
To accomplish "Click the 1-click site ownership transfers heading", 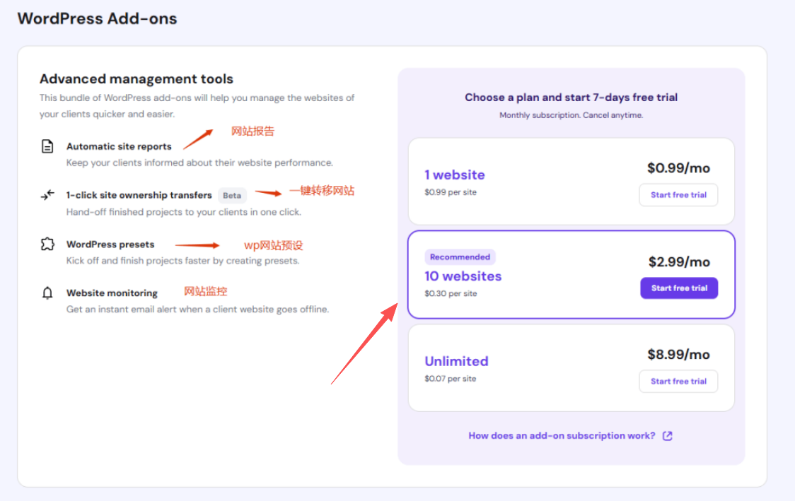I will 139,195.
